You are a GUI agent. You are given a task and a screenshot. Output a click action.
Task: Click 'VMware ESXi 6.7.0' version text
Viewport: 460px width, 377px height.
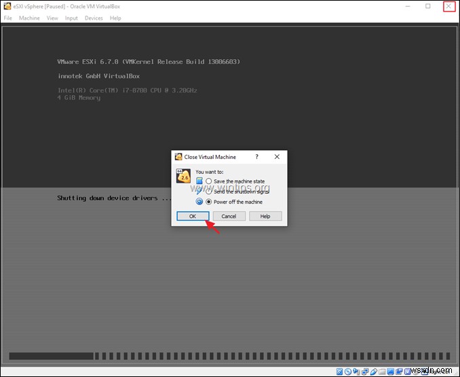pyautogui.click(x=149, y=62)
